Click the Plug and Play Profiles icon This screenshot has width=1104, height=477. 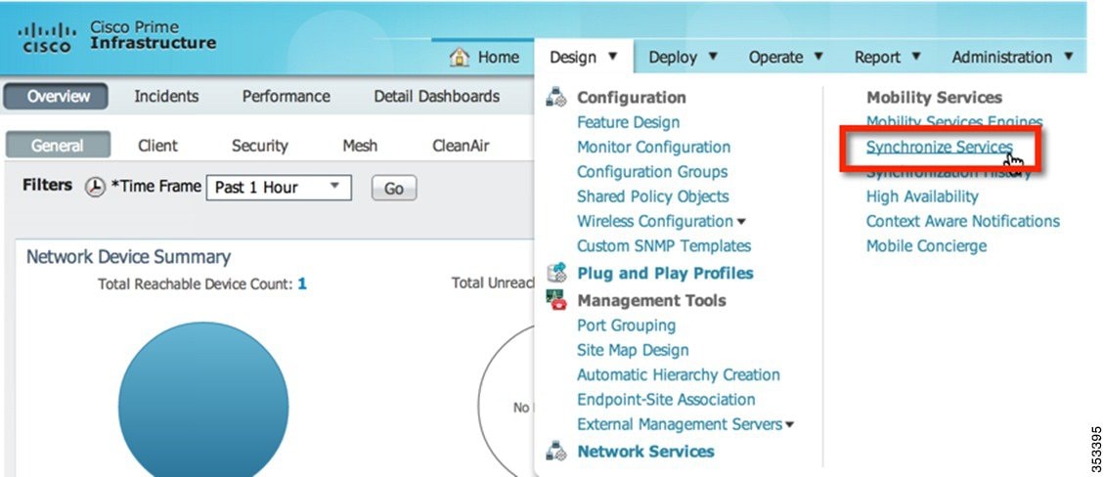pos(556,273)
